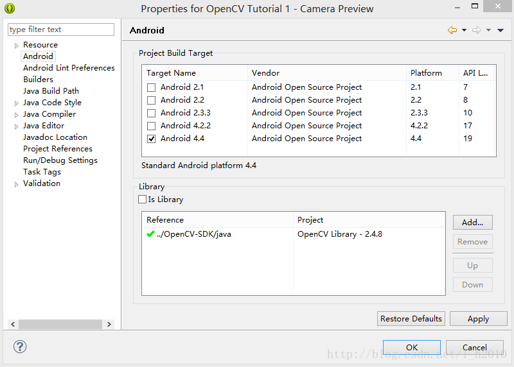Screen dimensions: 514x367
Task: Click the Cancel button
Action: coord(474,347)
